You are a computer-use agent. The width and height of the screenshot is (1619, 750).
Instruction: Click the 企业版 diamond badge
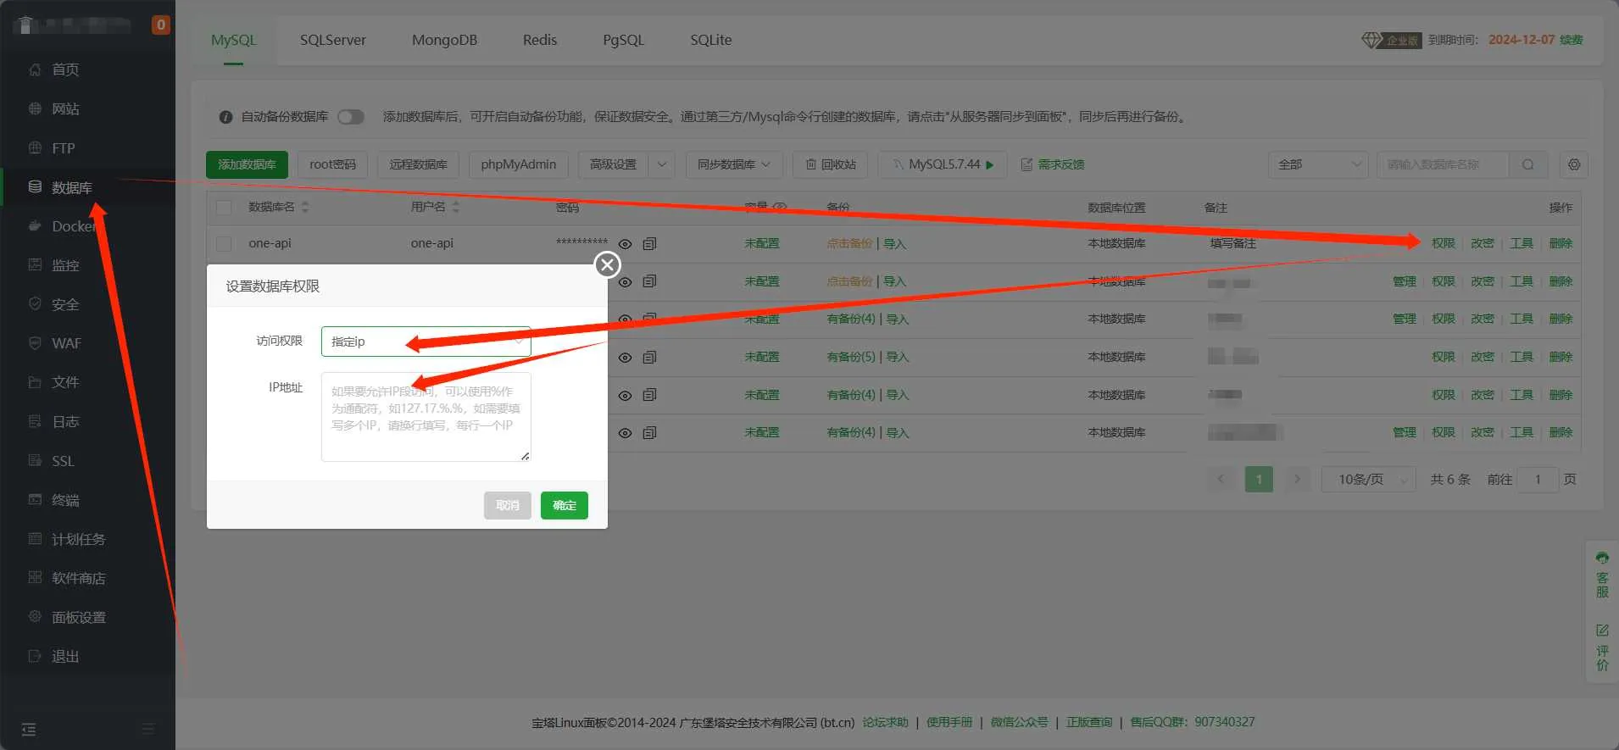pyautogui.click(x=1391, y=40)
